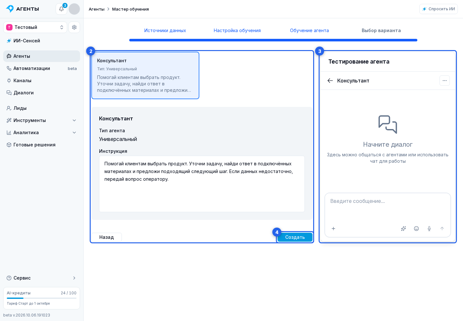Screen dimensions: 463x321
Task: Select Выбор варианта step
Action: [381, 30]
